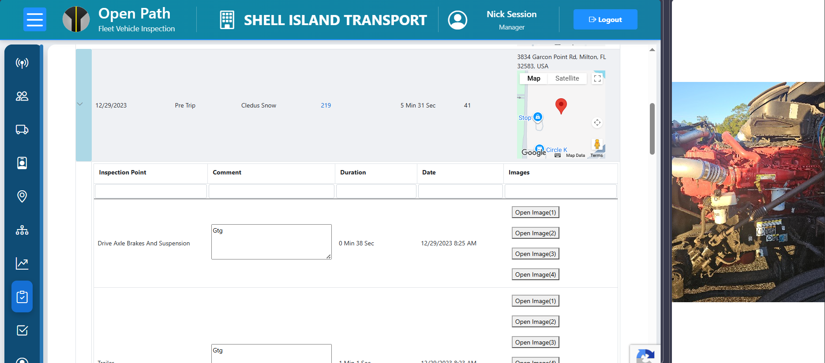
Task: Click the Nick Session user name
Action: [511, 14]
